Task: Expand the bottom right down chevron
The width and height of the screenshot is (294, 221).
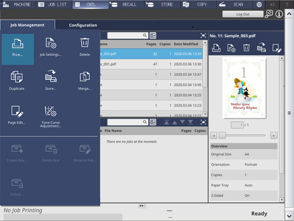Action: click(x=289, y=216)
